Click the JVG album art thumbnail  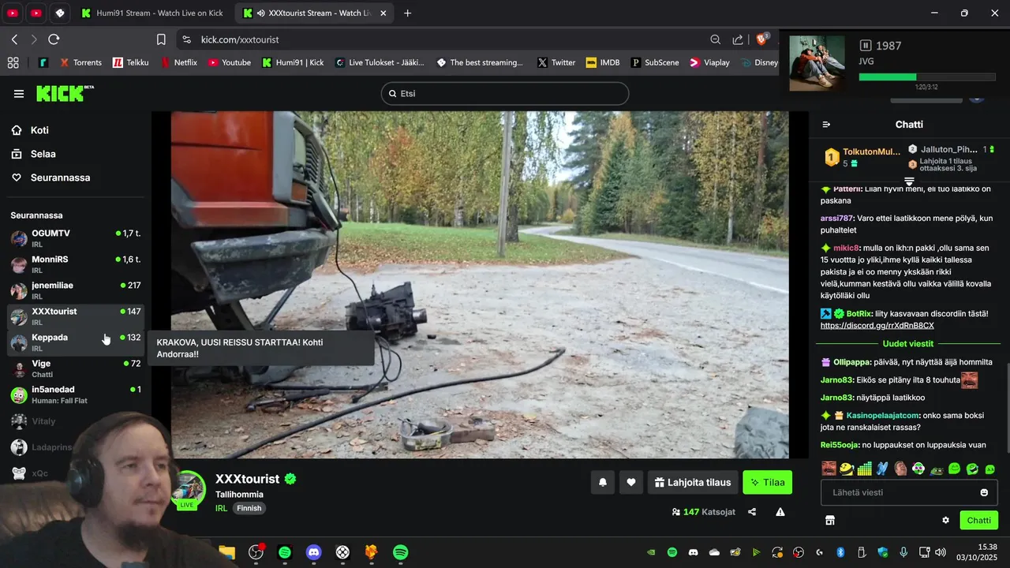(x=817, y=63)
